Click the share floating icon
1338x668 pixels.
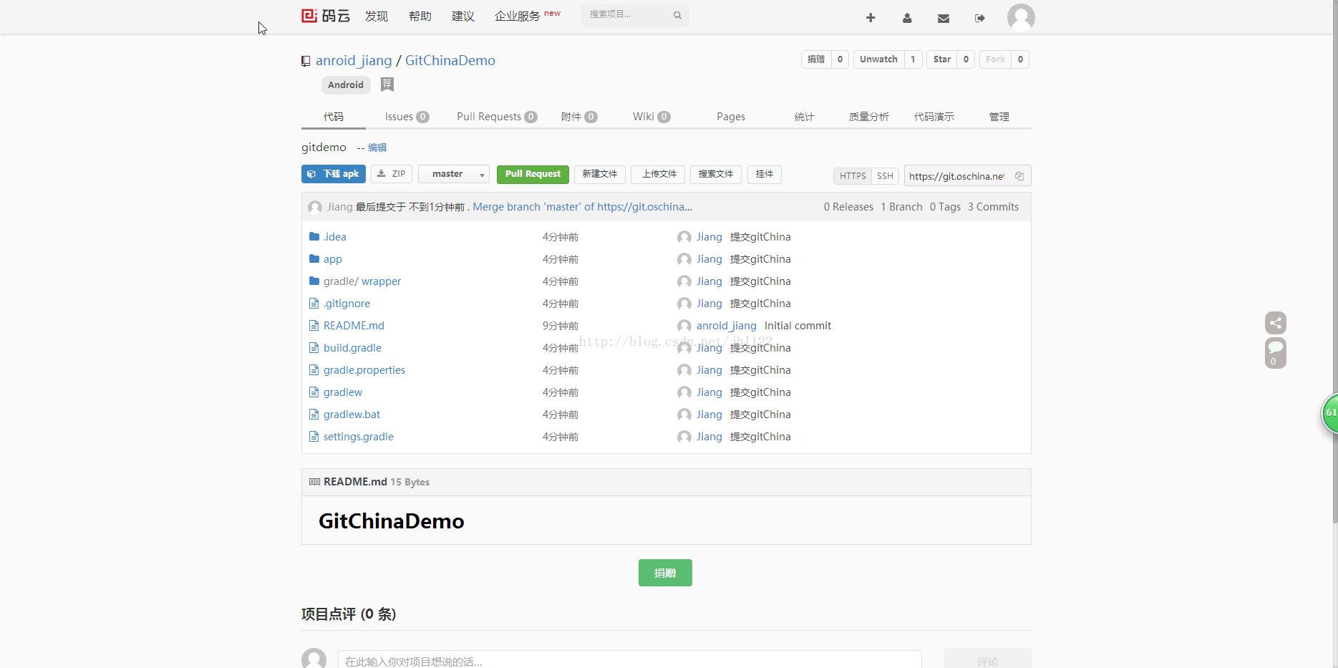tap(1276, 323)
